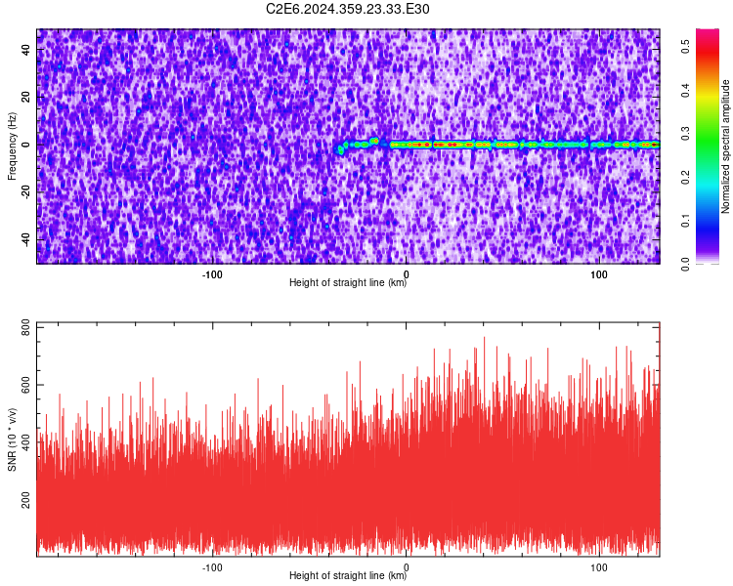This screenshot has height=586, width=733.
Task: Click the 100 tick under the SNR plot
Action: 599,567
